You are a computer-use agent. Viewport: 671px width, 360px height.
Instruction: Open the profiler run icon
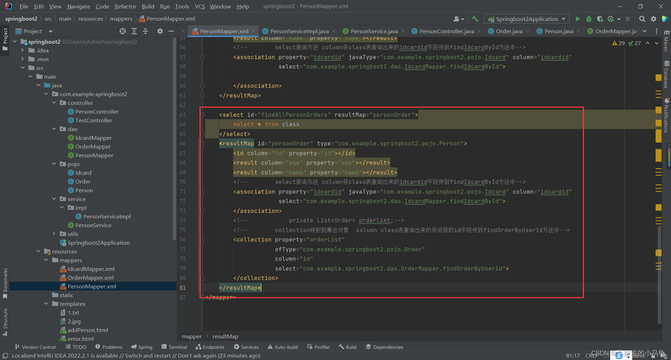pyautogui.click(x=611, y=19)
